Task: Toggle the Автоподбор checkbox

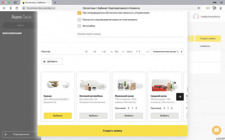Action: pyautogui.click(x=79, y=26)
